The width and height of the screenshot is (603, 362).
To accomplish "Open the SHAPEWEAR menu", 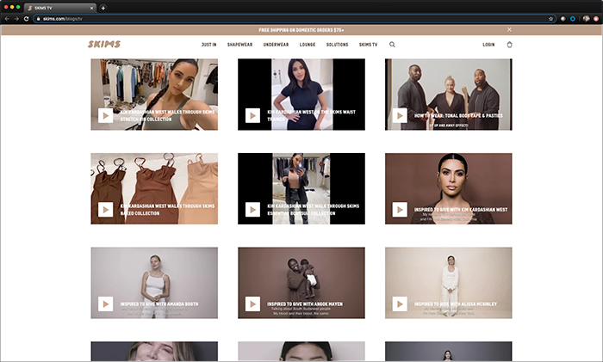I will [x=239, y=45].
